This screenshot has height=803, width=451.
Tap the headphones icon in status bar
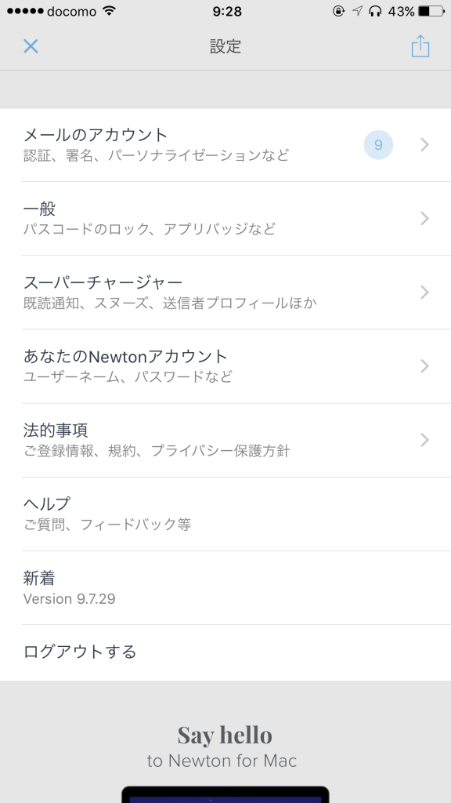click(x=375, y=11)
